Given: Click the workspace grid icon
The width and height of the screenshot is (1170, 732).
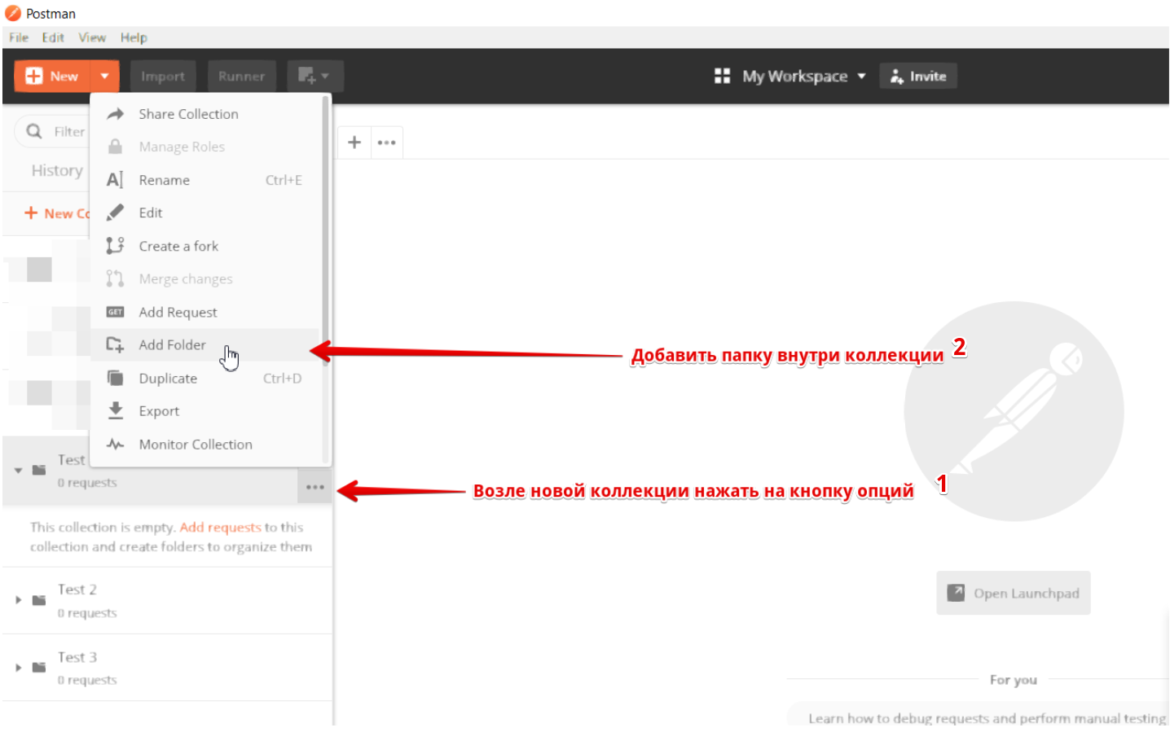Looking at the screenshot, I should 722,76.
